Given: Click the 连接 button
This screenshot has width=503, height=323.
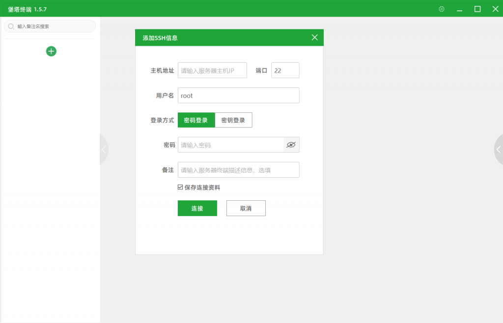Looking at the screenshot, I should click(197, 208).
